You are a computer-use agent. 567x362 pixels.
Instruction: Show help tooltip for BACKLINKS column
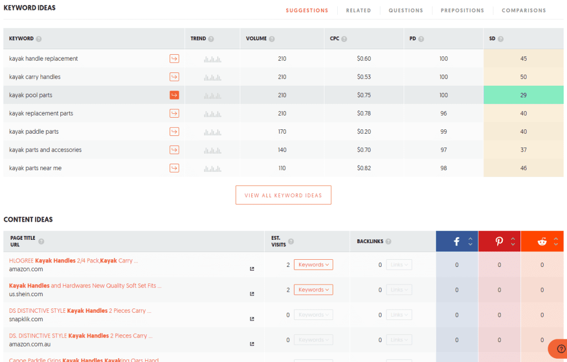pos(388,242)
